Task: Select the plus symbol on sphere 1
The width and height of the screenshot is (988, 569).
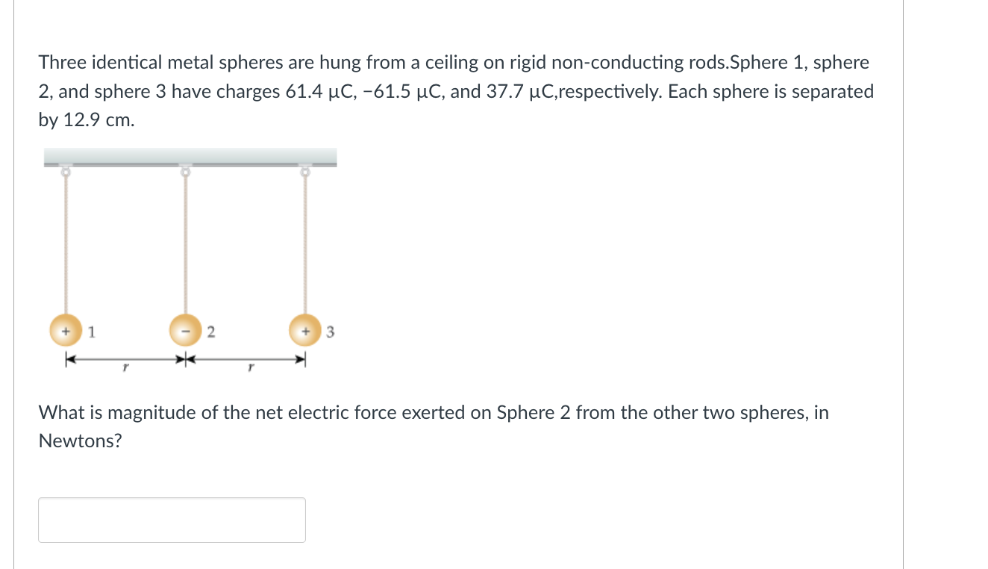Action: click(x=65, y=329)
